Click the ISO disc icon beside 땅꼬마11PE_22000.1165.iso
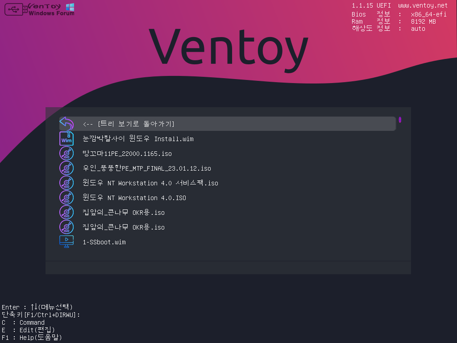The width and height of the screenshot is (457, 343). coord(66,154)
